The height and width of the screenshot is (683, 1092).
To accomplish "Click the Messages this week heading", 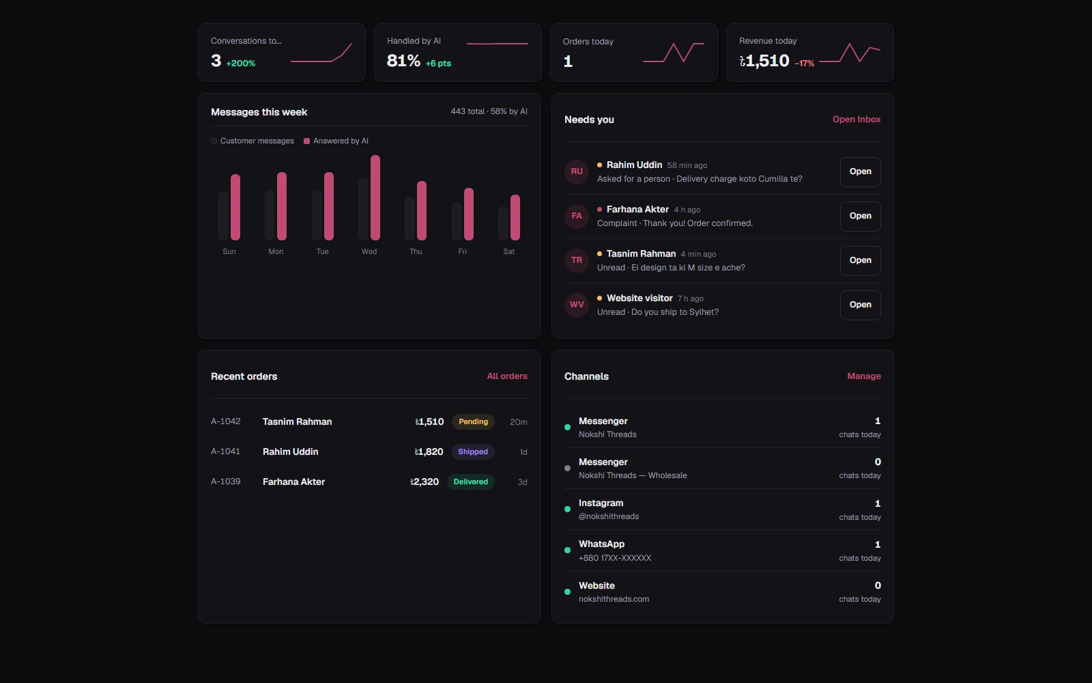I will (259, 112).
